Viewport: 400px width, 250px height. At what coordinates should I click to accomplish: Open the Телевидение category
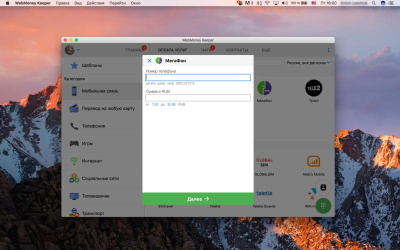(103, 196)
